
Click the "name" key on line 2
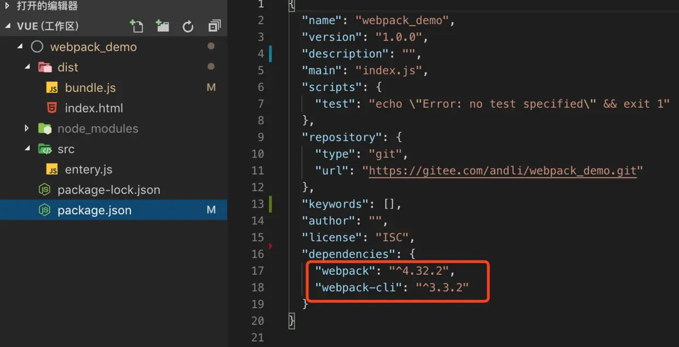[x=322, y=21]
